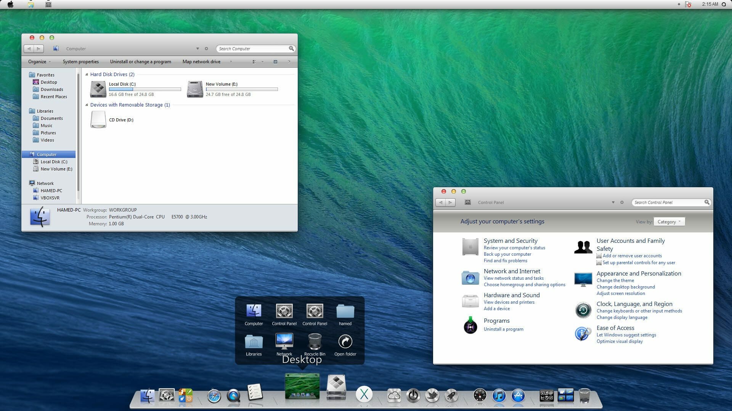The height and width of the screenshot is (411, 732).
Task: Select Hardware and Sound category
Action: tap(512, 295)
